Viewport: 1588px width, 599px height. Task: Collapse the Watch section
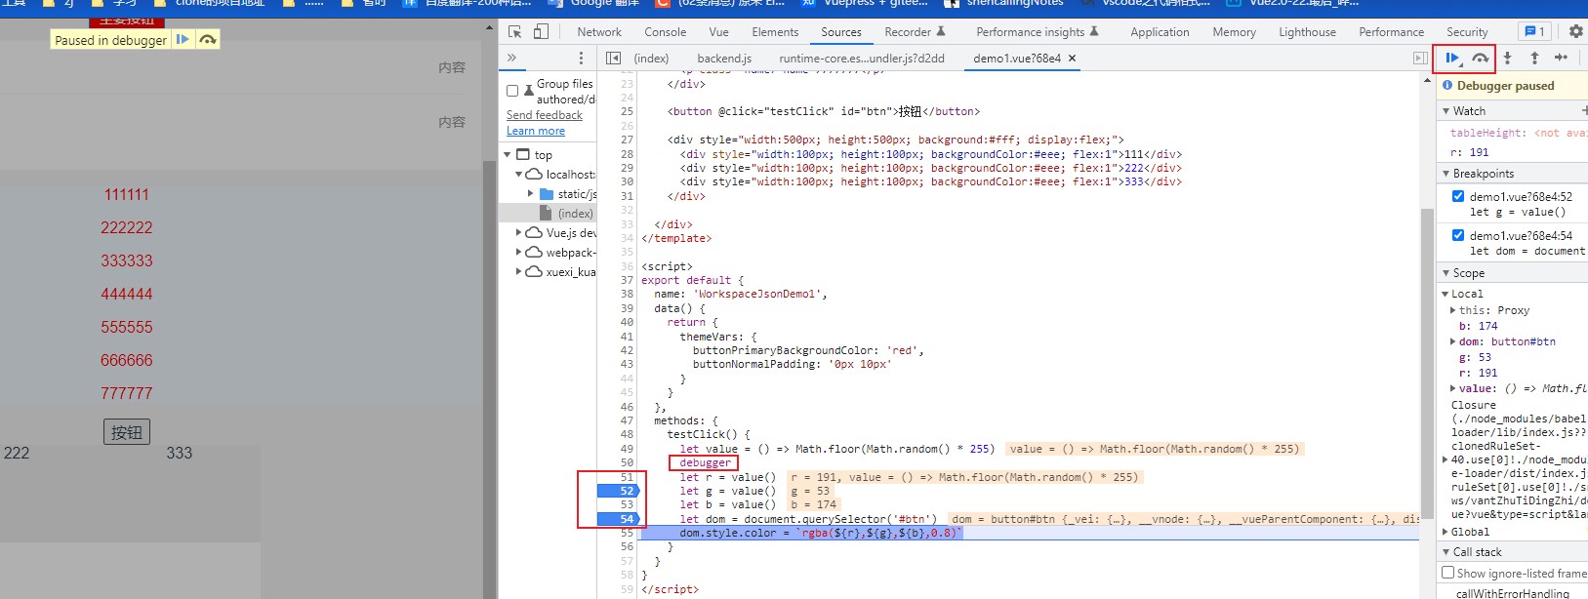(1446, 111)
